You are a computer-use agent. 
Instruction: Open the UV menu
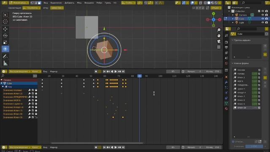click(115, 3)
